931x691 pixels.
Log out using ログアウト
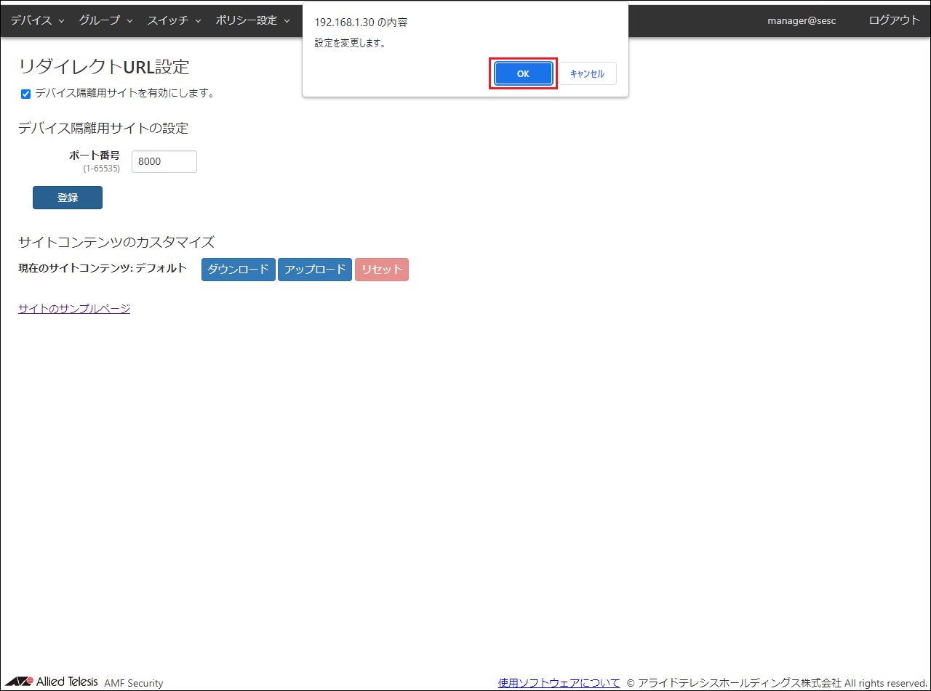[x=894, y=20]
